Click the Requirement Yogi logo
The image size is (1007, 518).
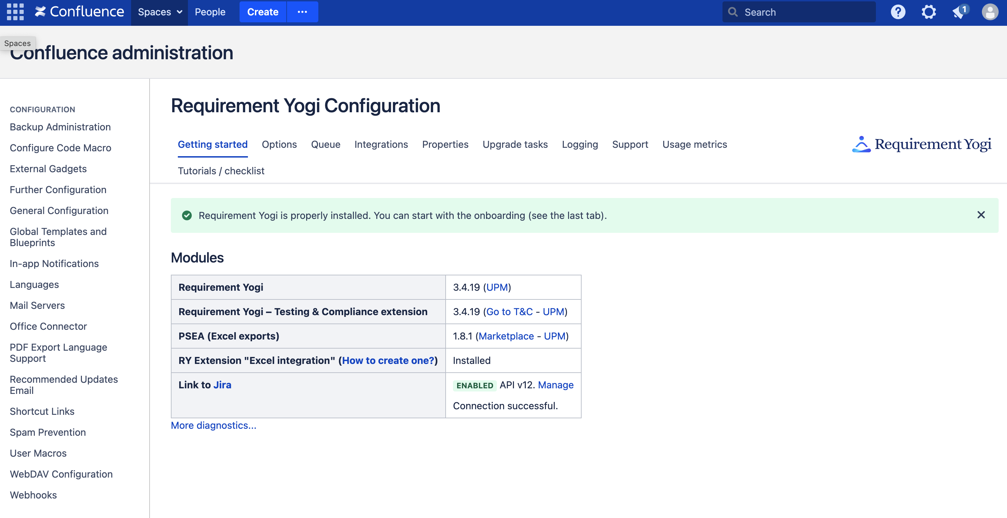[x=921, y=144]
